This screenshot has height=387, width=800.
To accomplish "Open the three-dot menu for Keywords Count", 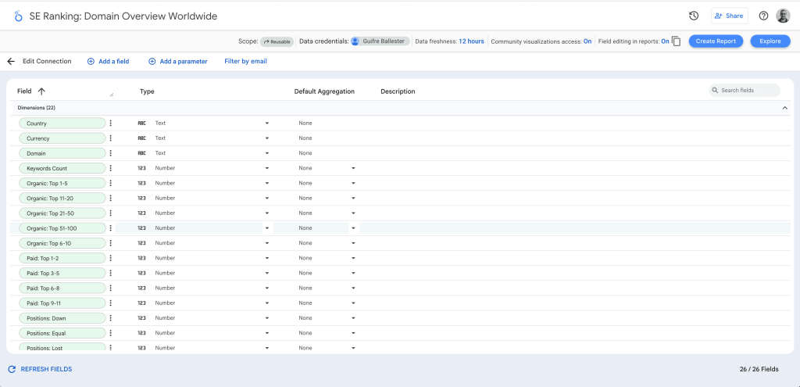I will pos(111,168).
